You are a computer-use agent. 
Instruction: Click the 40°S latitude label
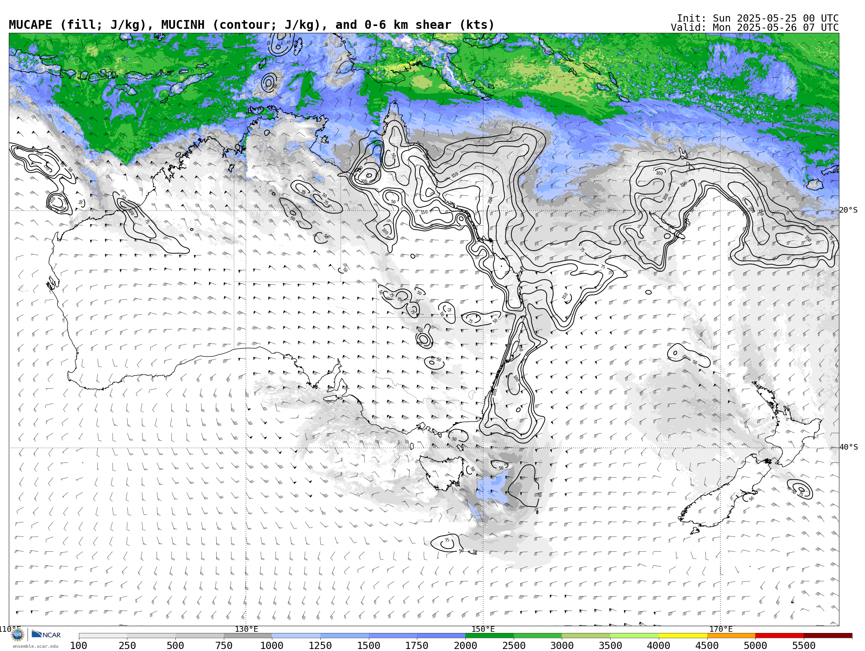849,447
